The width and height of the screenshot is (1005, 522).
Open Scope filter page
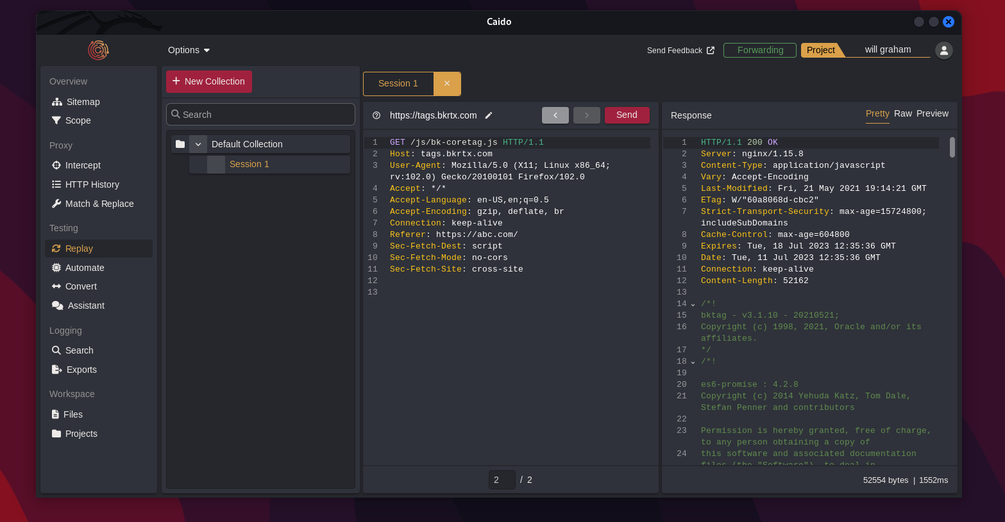click(71, 120)
